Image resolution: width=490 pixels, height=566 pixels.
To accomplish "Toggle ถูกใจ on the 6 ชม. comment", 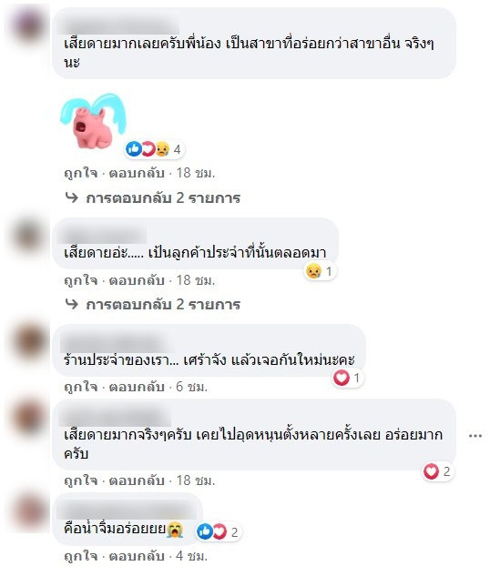I will 81,387.
